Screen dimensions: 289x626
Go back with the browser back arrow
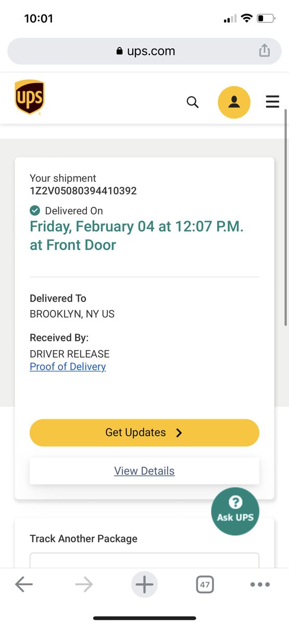24,585
